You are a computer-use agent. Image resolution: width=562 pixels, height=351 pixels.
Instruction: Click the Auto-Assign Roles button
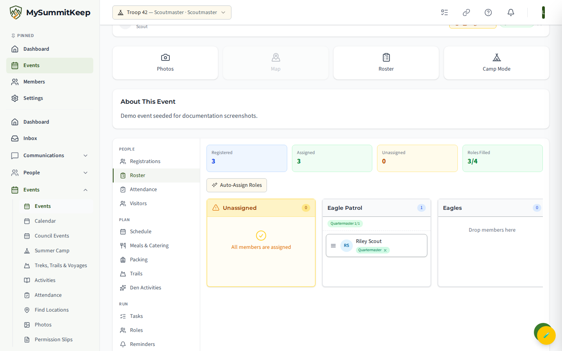pyautogui.click(x=237, y=185)
